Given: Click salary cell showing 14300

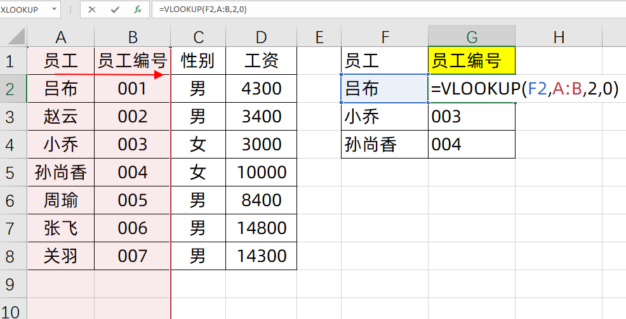Looking at the screenshot, I should coord(261,256).
